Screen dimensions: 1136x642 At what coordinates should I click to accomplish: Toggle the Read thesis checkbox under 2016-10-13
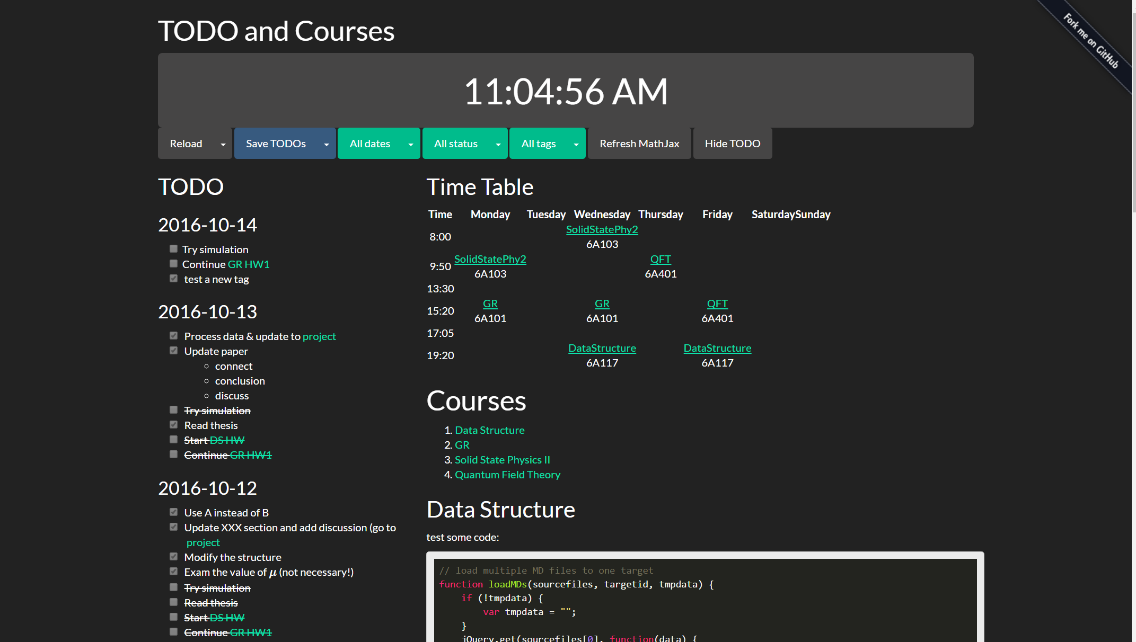[x=173, y=424]
